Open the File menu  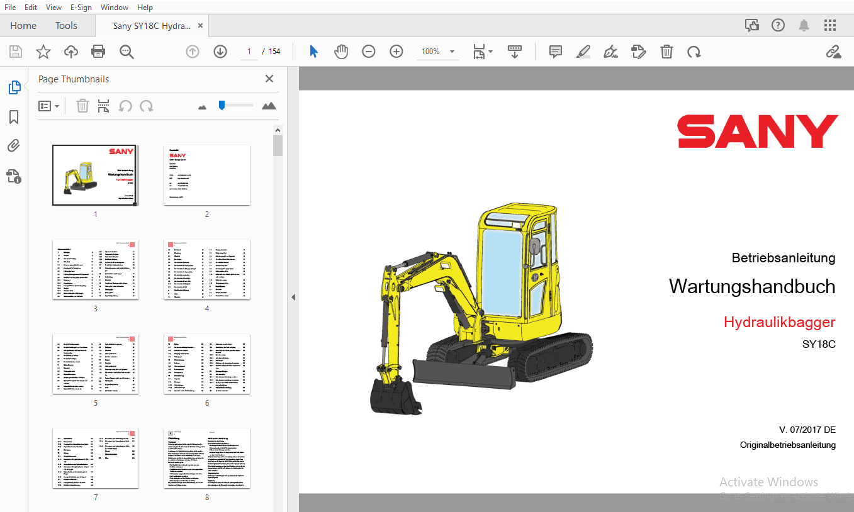coord(10,8)
